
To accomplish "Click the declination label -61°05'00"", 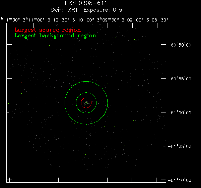I will coord(181,146).
